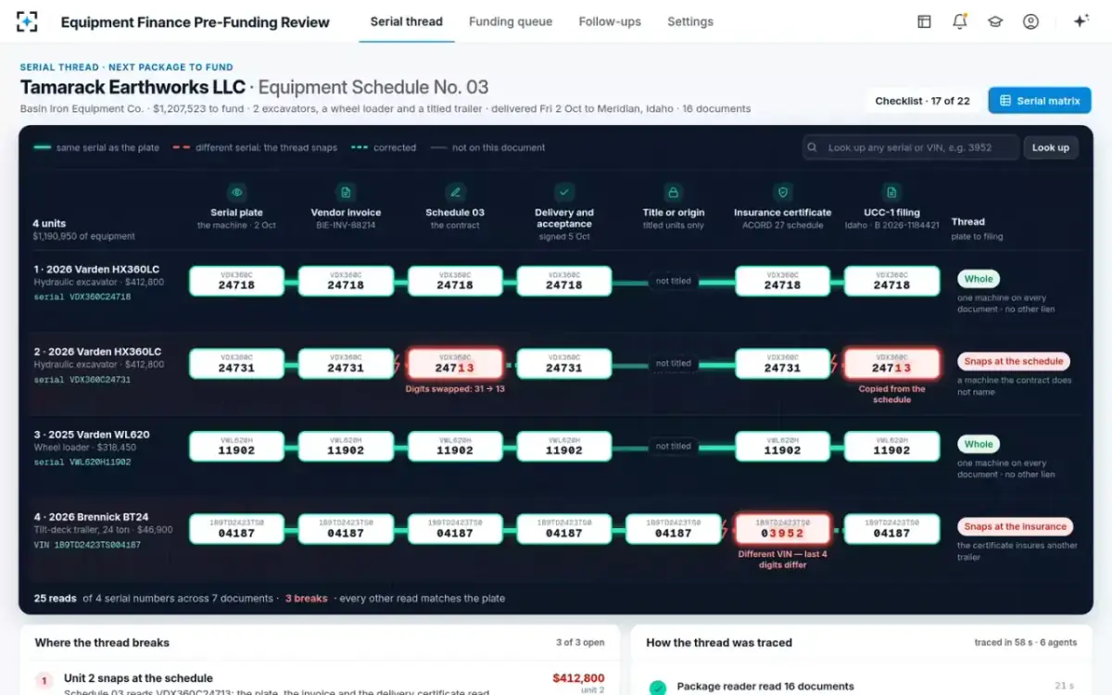This screenshot has height=695, width=1112.
Task: Click the 'Snaps at the schedule' pill
Action: pyautogui.click(x=1014, y=361)
